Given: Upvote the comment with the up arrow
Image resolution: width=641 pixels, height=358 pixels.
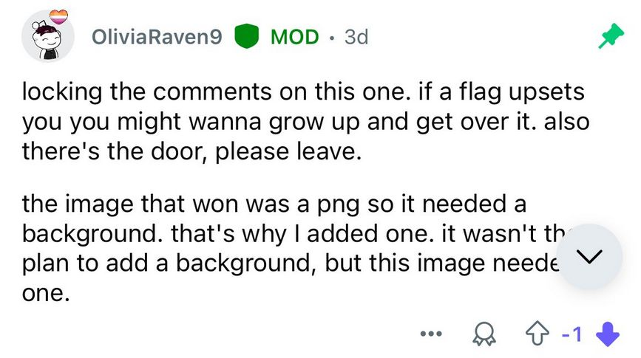Looking at the screenshot, I should coord(537,333).
